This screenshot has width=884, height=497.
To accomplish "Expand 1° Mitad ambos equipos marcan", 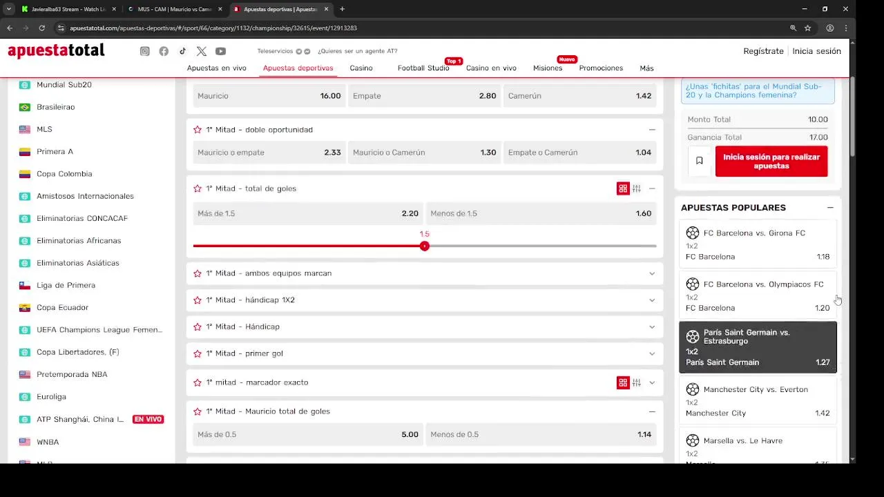I will 652,273.
